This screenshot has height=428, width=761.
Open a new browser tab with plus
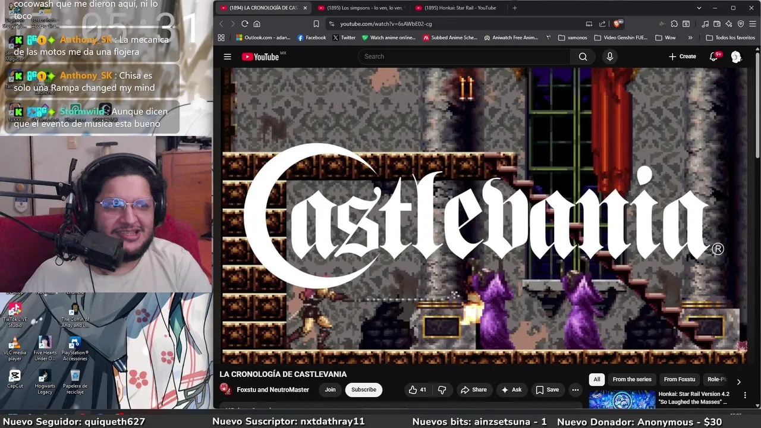515,8
